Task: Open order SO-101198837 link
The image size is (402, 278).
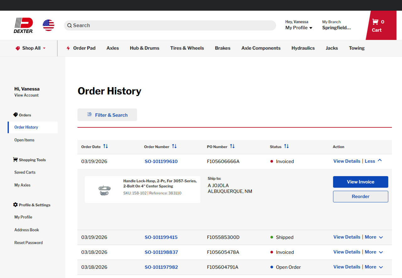Action: point(161,252)
